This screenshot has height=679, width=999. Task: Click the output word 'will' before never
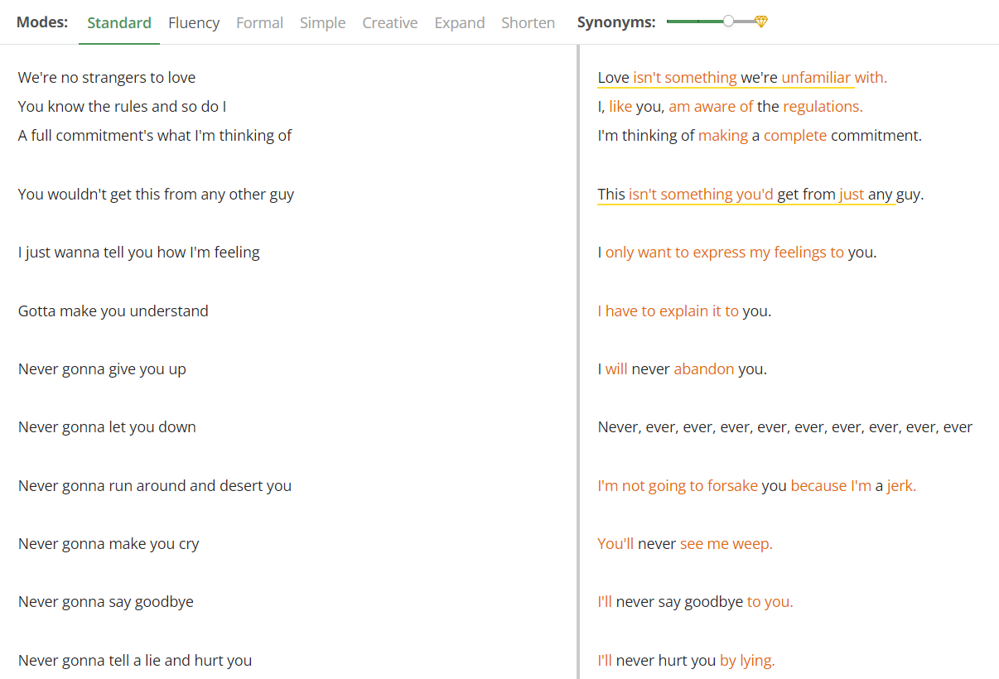pos(616,368)
